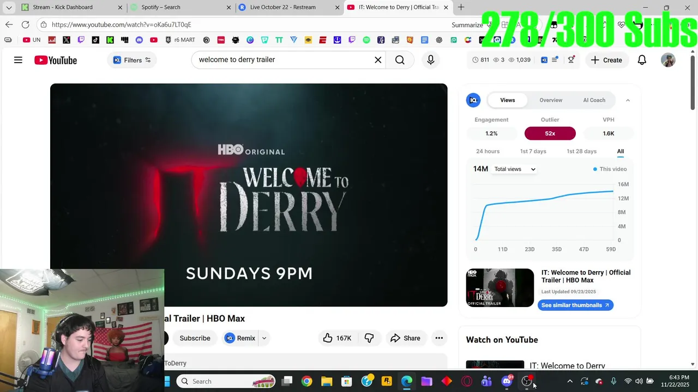Open the UN YouTube bookmark

click(x=32, y=40)
